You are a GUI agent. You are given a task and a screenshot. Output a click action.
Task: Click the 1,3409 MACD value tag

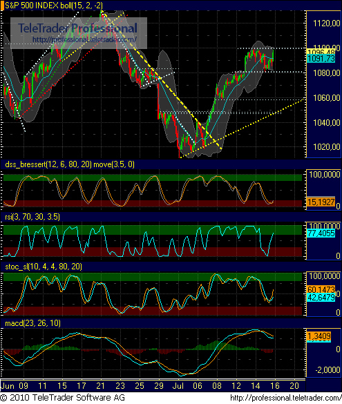click(319, 336)
